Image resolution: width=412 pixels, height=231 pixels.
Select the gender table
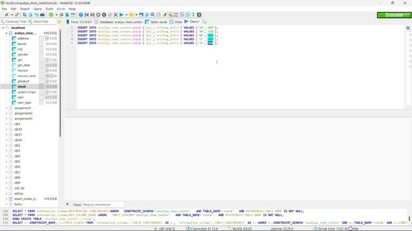point(23,55)
